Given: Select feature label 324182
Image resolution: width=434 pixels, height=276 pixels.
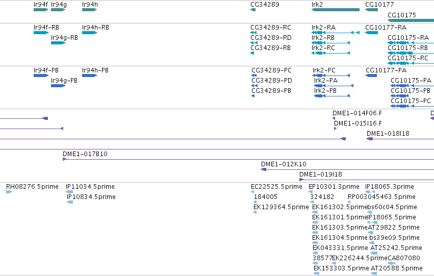Looking at the screenshot, I should point(322,197).
